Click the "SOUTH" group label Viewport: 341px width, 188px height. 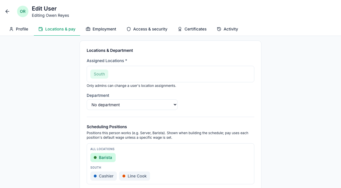(x=96, y=167)
